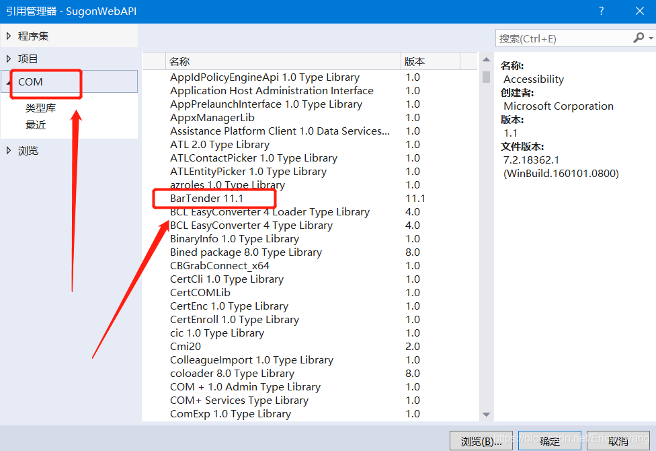
Task: Sort by the 版本 column header
Action: [x=430, y=61]
